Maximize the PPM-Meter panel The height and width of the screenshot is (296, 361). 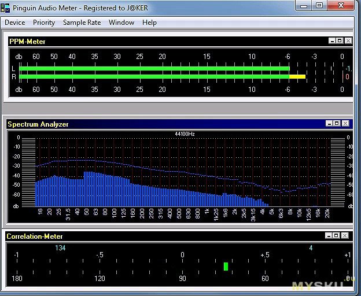click(x=340, y=41)
